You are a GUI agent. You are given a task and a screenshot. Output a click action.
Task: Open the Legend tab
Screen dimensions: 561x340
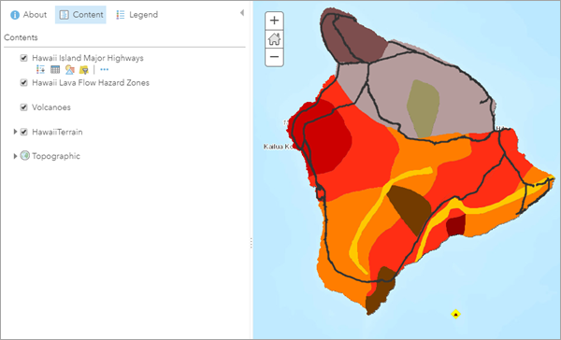click(x=137, y=15)
